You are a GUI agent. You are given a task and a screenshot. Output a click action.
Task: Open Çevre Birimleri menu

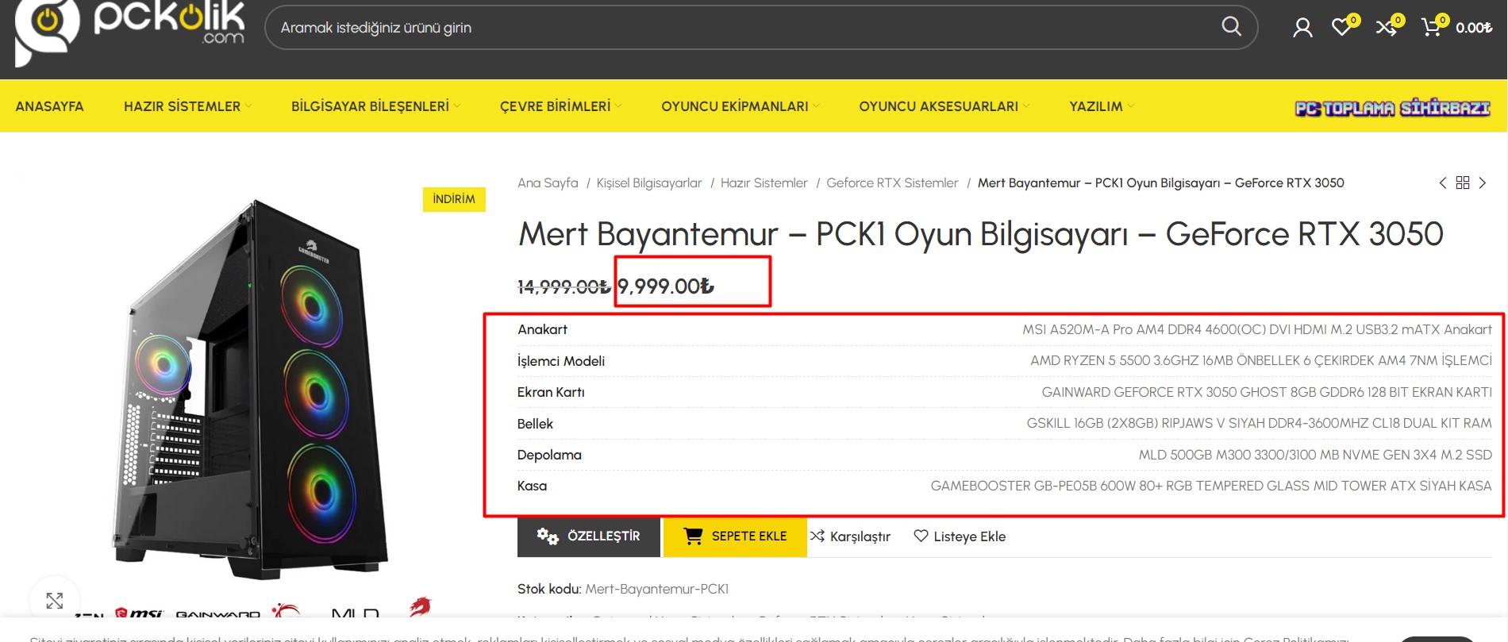(556, 106)
